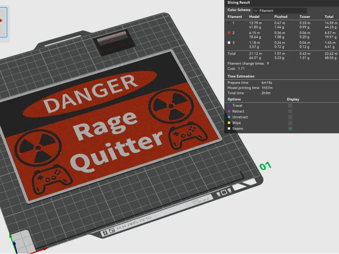This screenshot has width=339, height=254.
Task: Open the Color Scheme Filament dropdown
Action: 280,11
